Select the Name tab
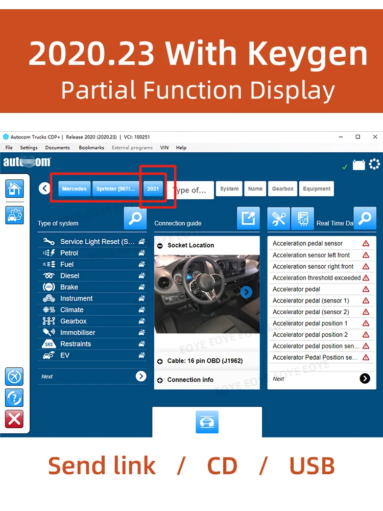This screenshot has height=511, width=383. click(x=255, y=189)
